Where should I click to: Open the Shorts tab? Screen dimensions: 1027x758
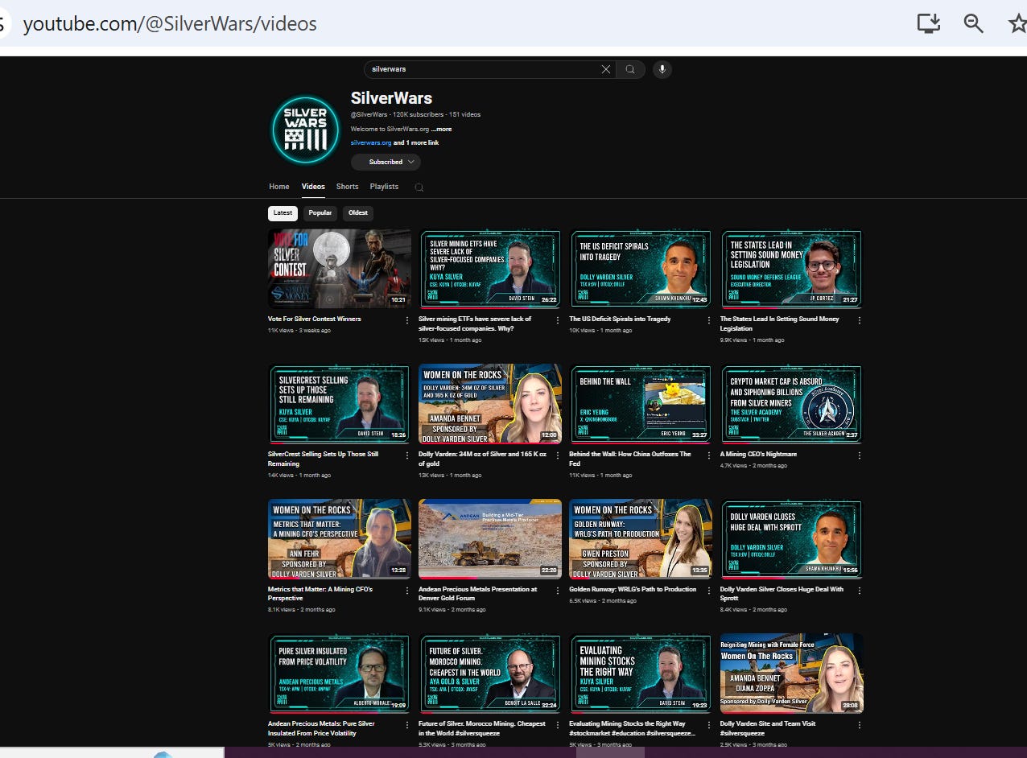(348, 187)
